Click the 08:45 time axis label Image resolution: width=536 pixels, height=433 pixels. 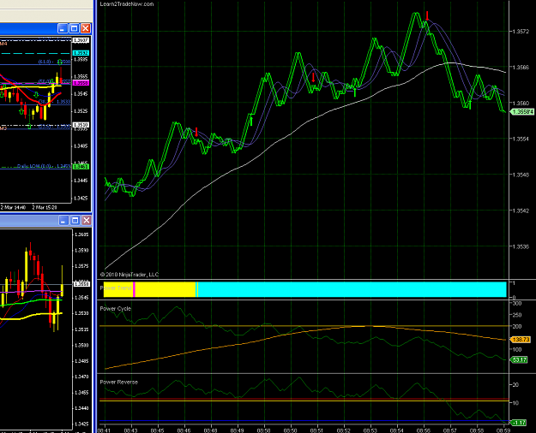(158, 430)
